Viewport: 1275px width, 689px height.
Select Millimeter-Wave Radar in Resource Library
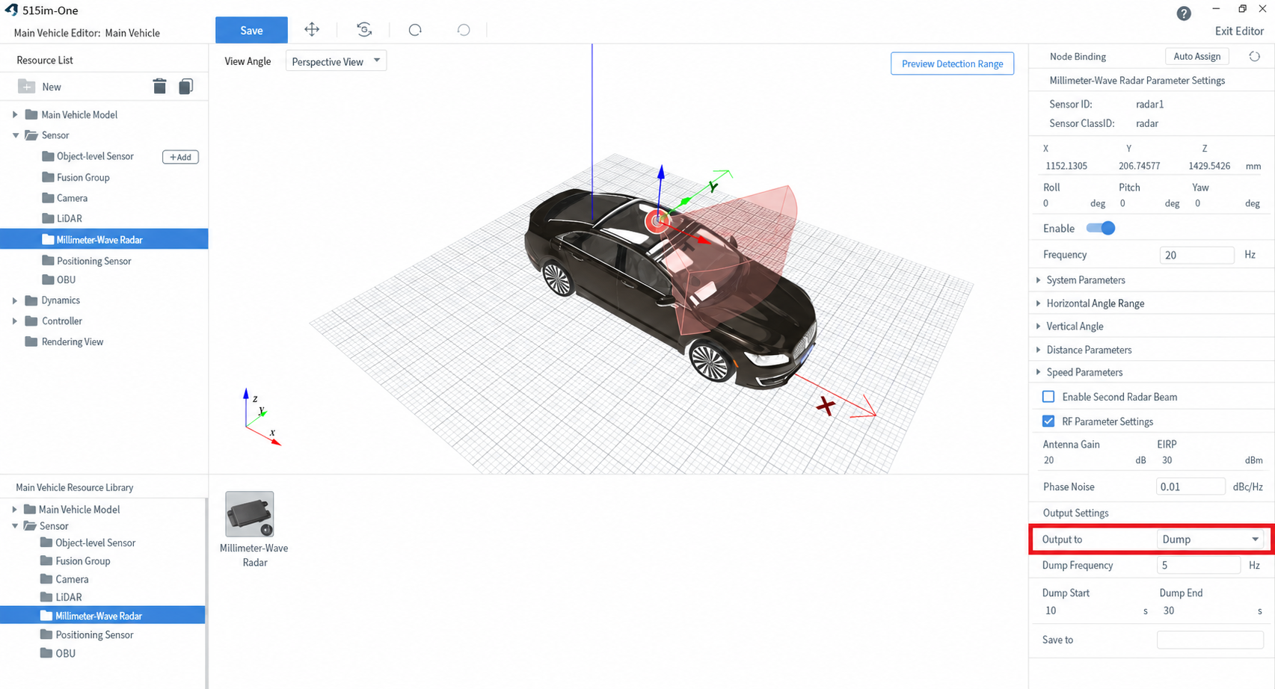tap(102, 616)
